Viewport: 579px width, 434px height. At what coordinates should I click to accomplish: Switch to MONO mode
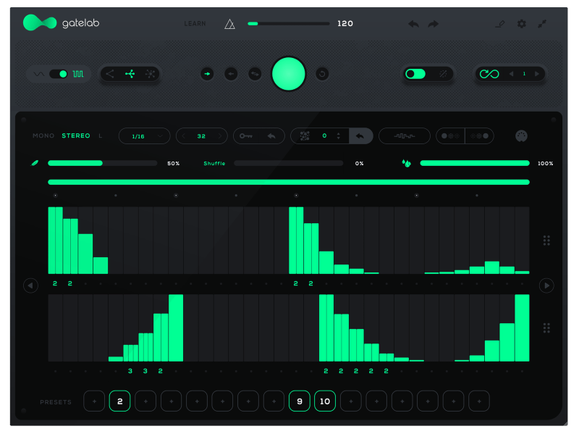coord(43,135)
